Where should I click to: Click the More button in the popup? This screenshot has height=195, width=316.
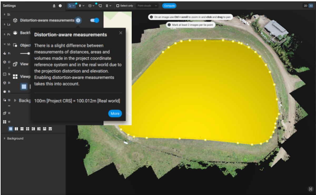pyautogui.click(x=115, y=114)
